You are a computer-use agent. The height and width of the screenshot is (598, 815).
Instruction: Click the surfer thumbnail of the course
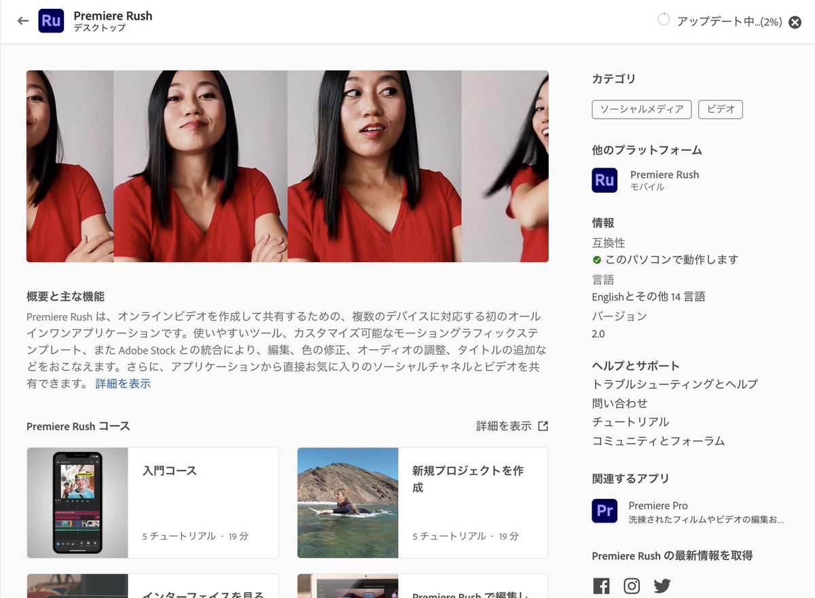pos(348,503)
